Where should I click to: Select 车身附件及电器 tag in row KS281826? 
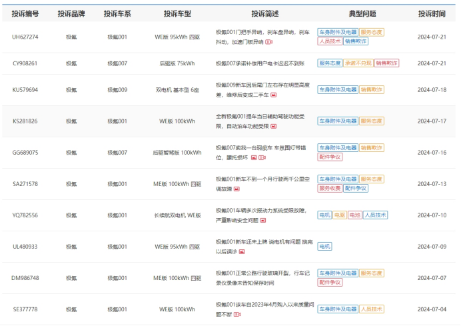point(338,121)
